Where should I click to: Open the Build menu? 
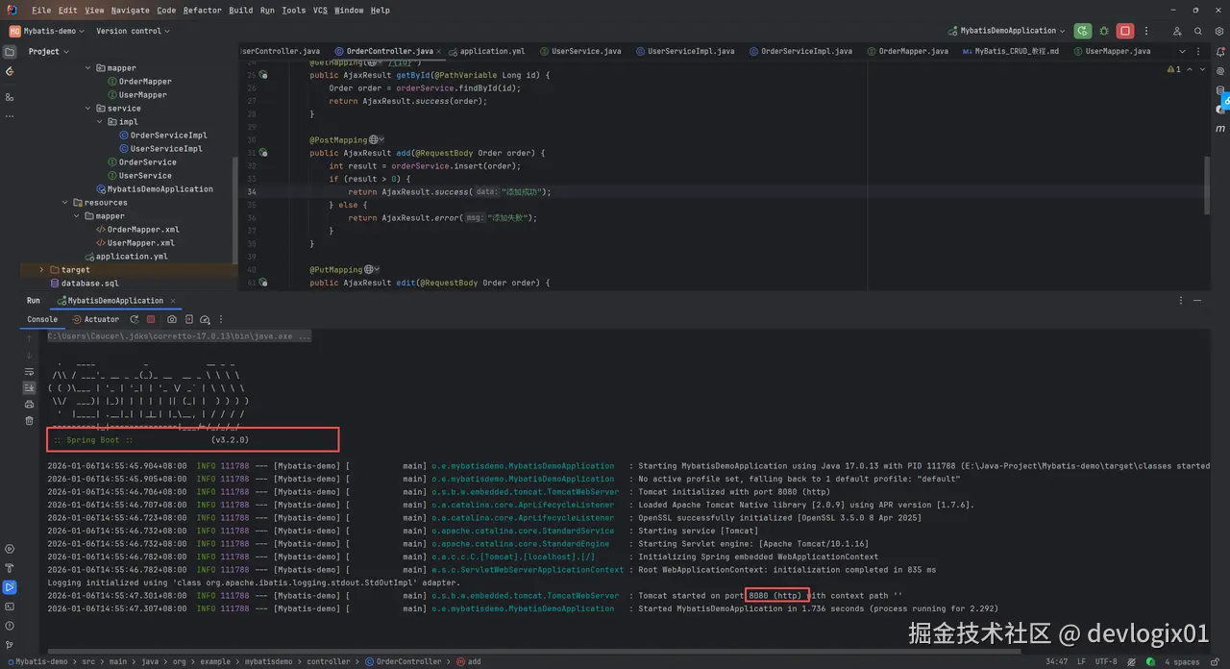click(241, 10)
